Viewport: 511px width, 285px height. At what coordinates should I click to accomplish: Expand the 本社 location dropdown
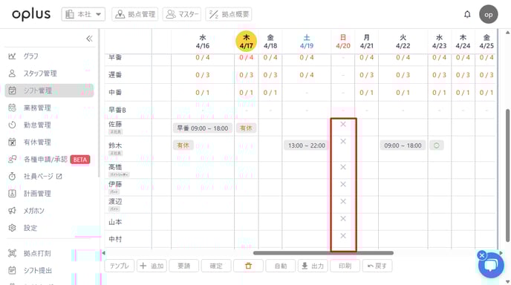click(x=83, y=14)
